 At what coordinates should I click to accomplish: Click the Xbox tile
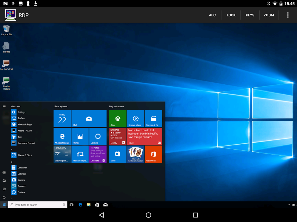[118, 118]
